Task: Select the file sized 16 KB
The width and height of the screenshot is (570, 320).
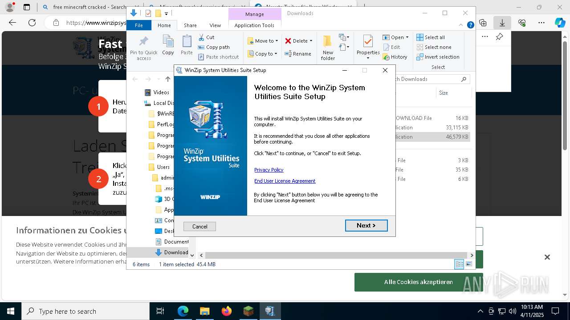Action: pyautogui.click(x=432, y=118)
